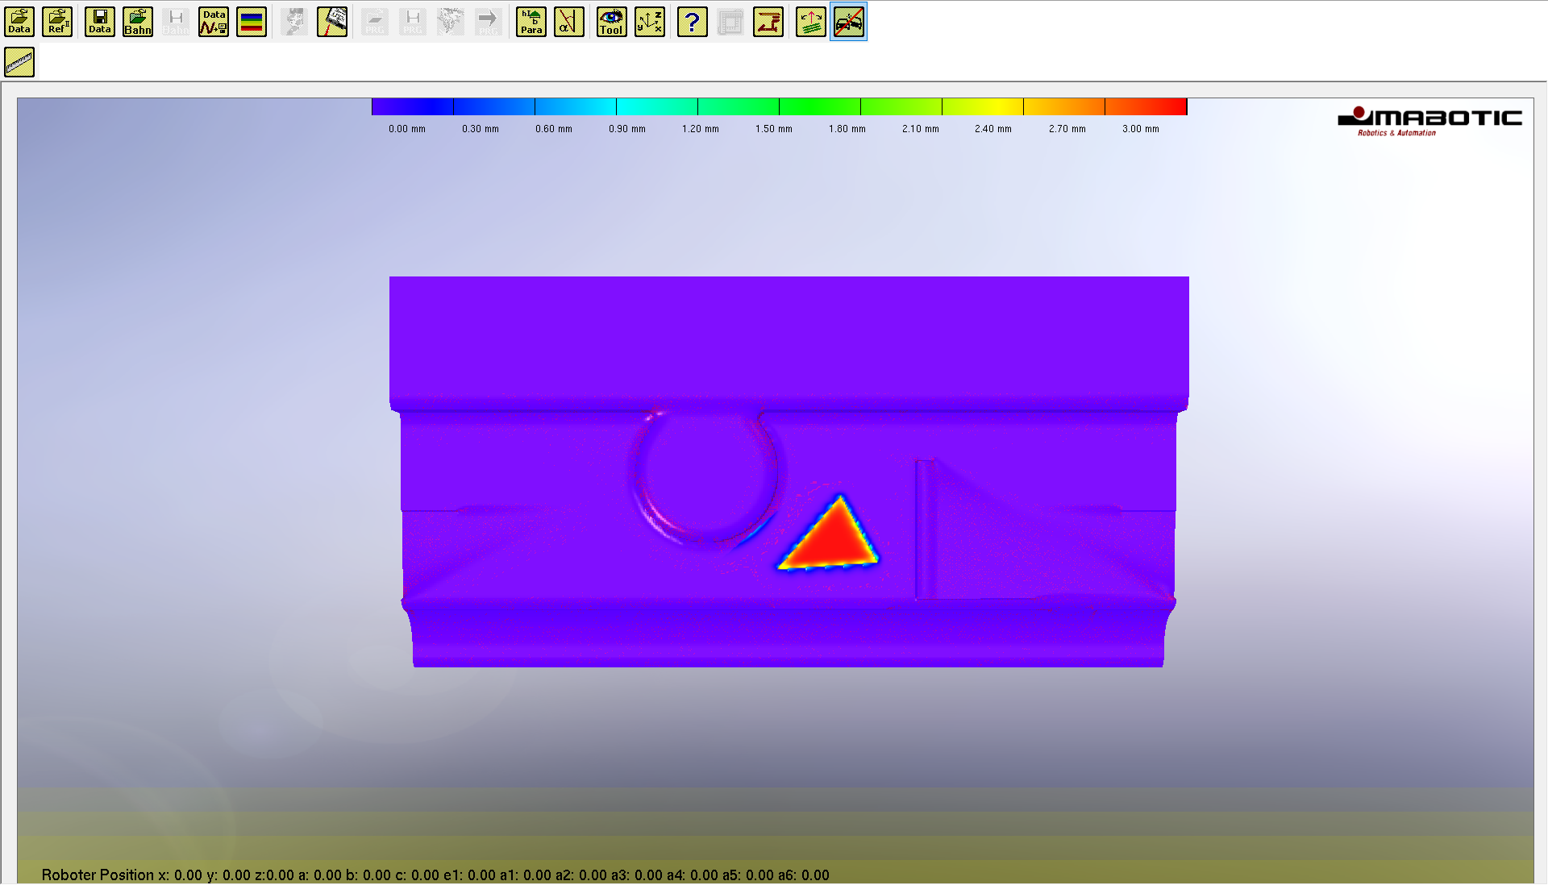Screen dimensions: 1548x885
Task: Open the XYZ coordinate axes icon
Action: tap(650, 22)
